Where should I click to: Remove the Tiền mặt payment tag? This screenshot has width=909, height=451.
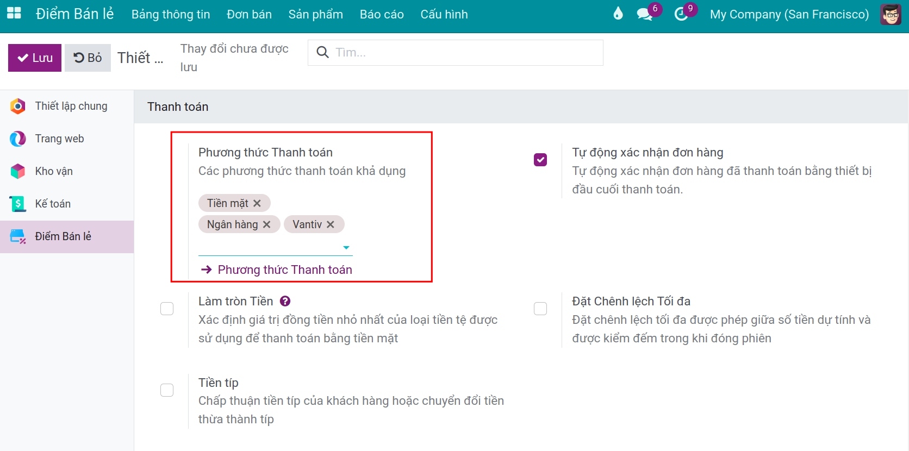pyautogui.click(x=257, y=203)
